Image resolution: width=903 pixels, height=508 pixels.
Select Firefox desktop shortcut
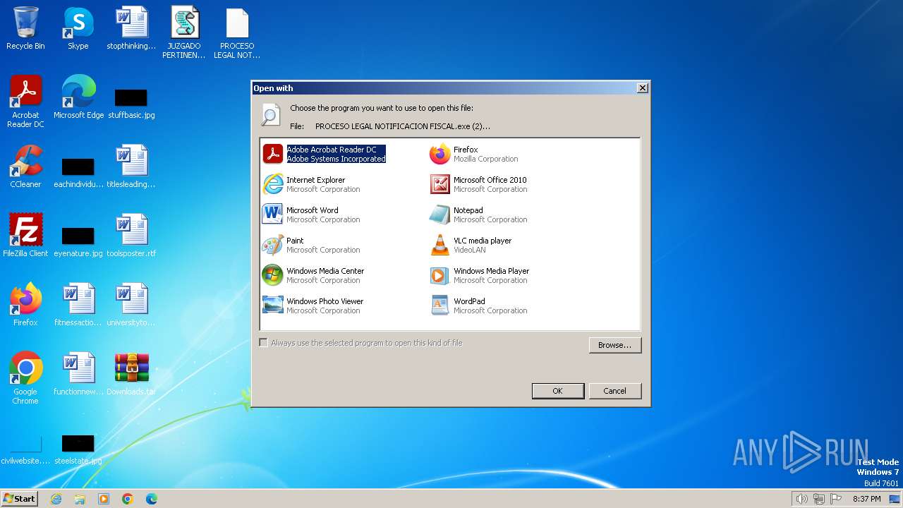click(x=25, y=305)
